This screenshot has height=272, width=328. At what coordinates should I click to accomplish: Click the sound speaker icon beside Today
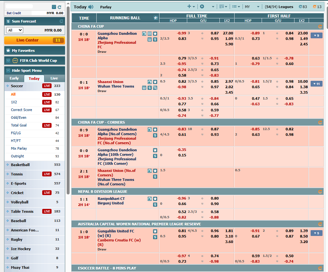(91, 7)
